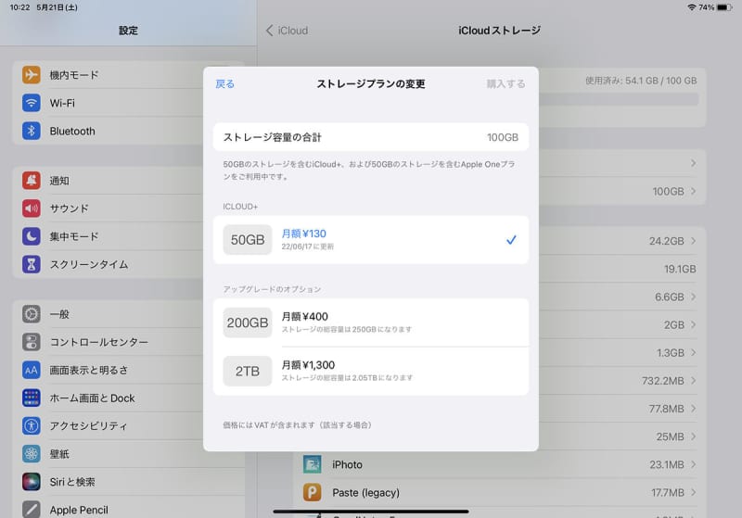742x518 pixels.
Task: Tap 戻る (Back) in the plan dialog
Action: click(224, 83)
